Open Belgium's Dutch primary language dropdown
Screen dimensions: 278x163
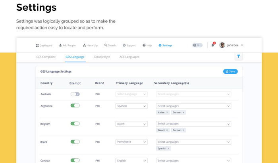(x=131, y=124)
